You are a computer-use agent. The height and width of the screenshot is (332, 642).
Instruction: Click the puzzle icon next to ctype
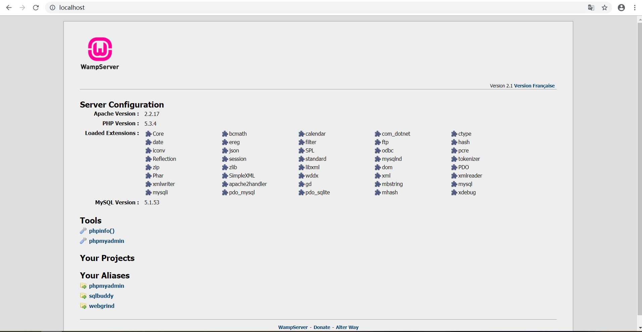click(454, 134)
